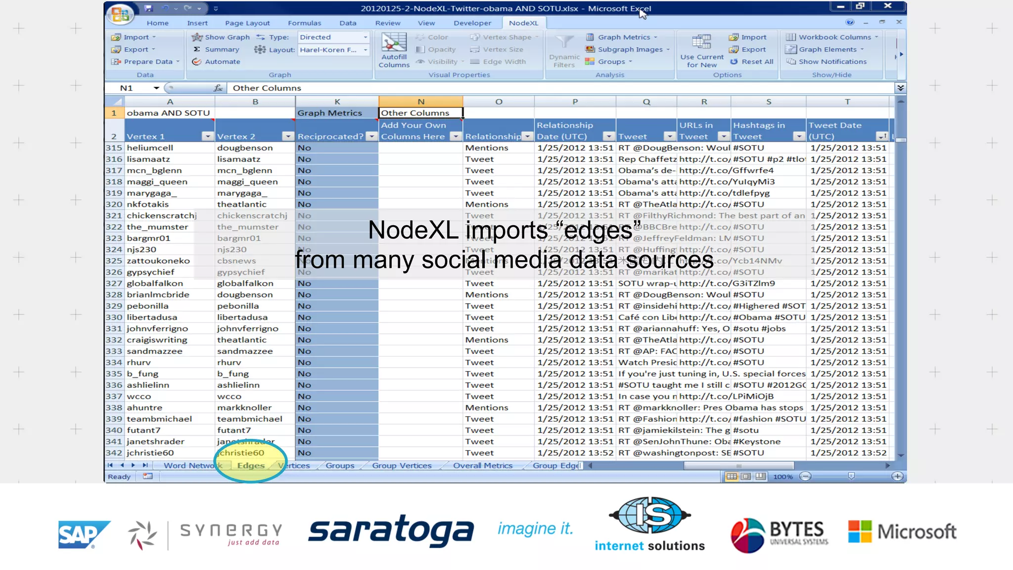Click Save in Quick Access toolbar
Viewport: 1013px width, 570px height.
pos(148,8)
